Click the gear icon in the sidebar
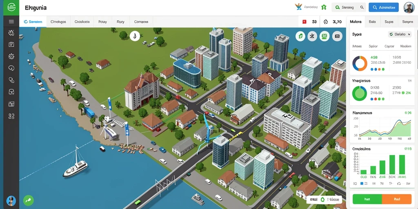Image resolution: width=418 pixels, height=209 pixels. point(11,56)
